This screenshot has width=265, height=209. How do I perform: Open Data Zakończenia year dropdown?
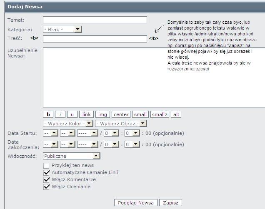pos(87,144)
